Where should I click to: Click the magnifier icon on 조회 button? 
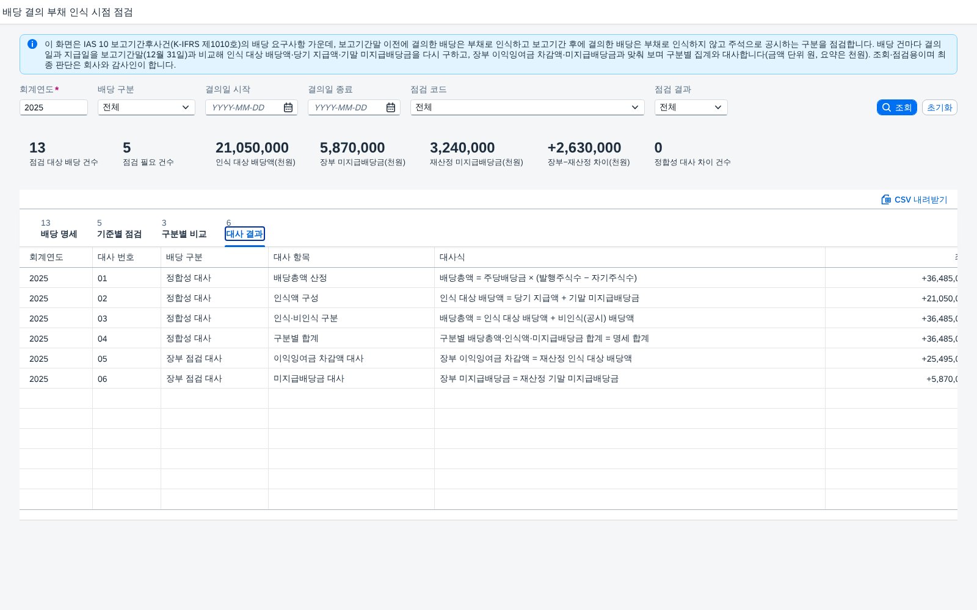(x=887, y=107)
